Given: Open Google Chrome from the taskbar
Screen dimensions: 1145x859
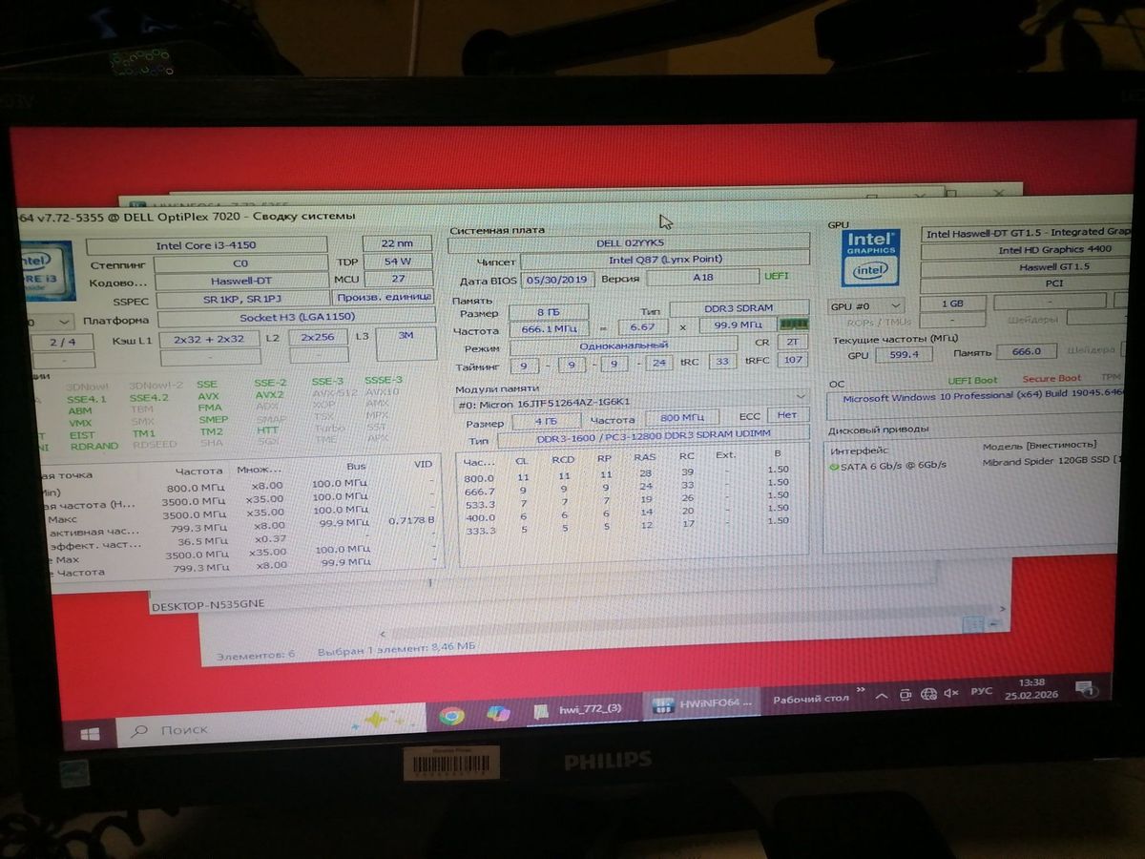Looking at the screenshot, I should click(x=451, y=716).
